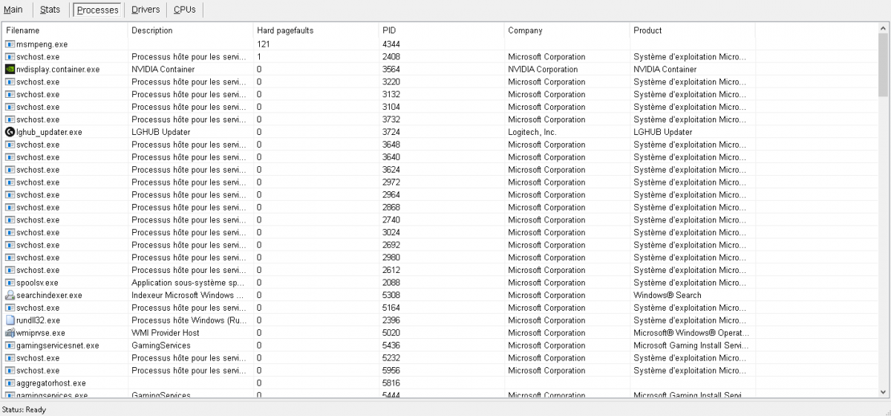Open the CPUs tab
The height and width of the screenshot is (416, 891).
point(185,10)
